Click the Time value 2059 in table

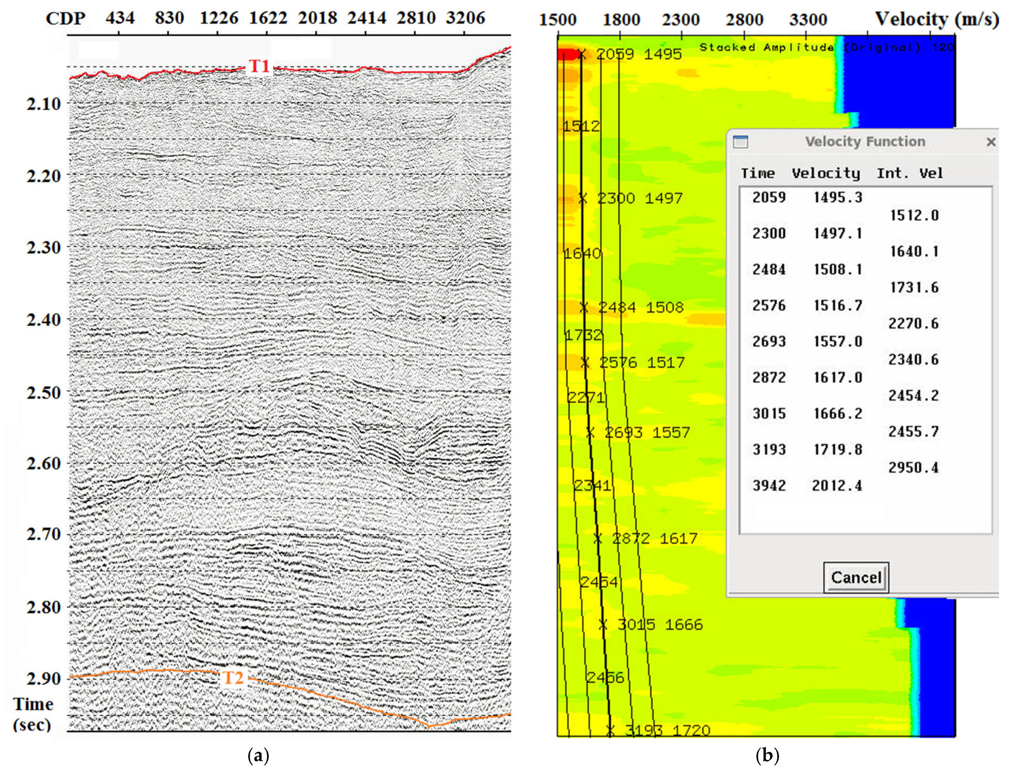(769, 197)
